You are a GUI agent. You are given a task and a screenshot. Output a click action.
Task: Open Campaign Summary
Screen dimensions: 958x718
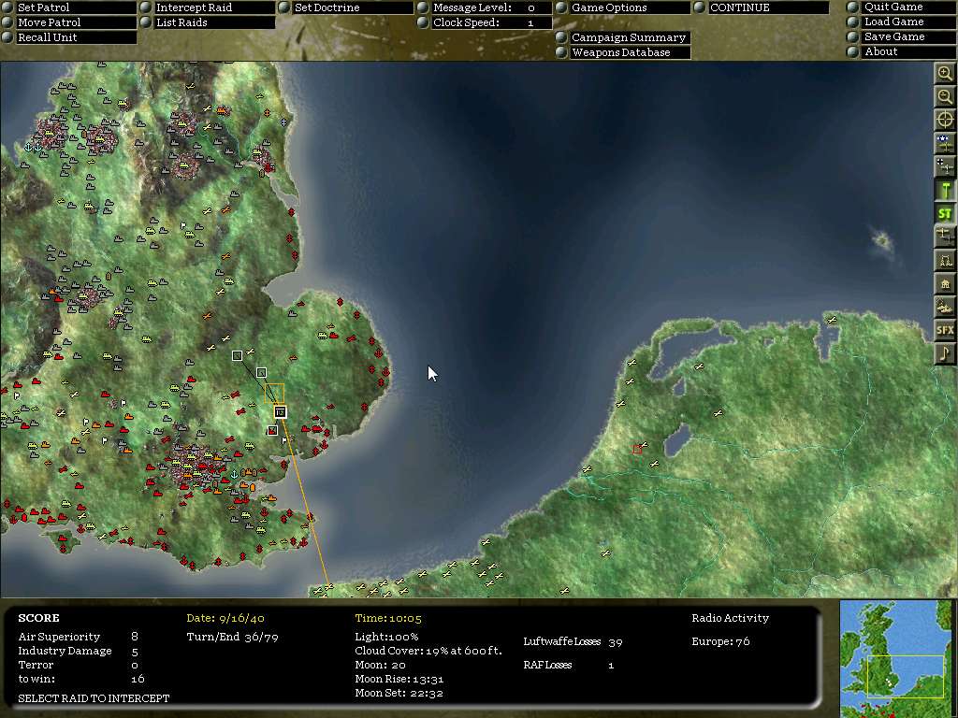coord(629,37)
